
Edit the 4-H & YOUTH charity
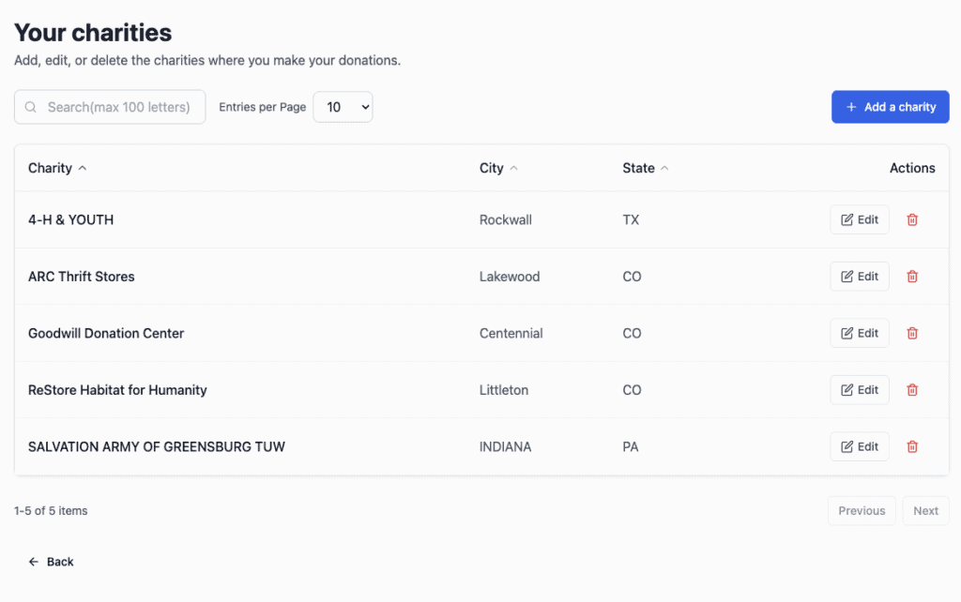(x=859, y=219)
